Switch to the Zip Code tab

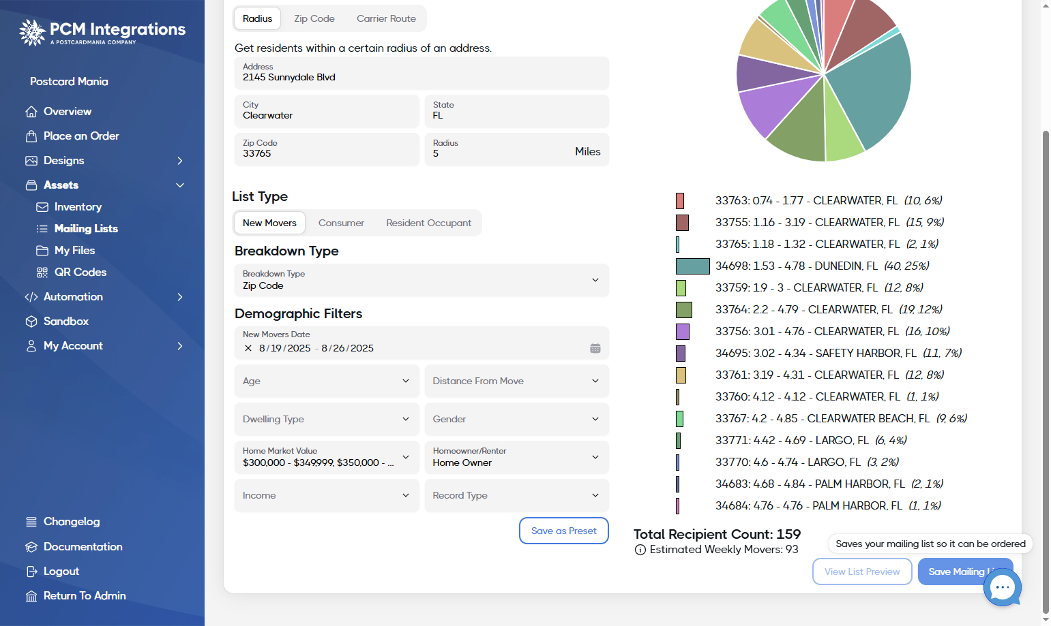(314, 18)
